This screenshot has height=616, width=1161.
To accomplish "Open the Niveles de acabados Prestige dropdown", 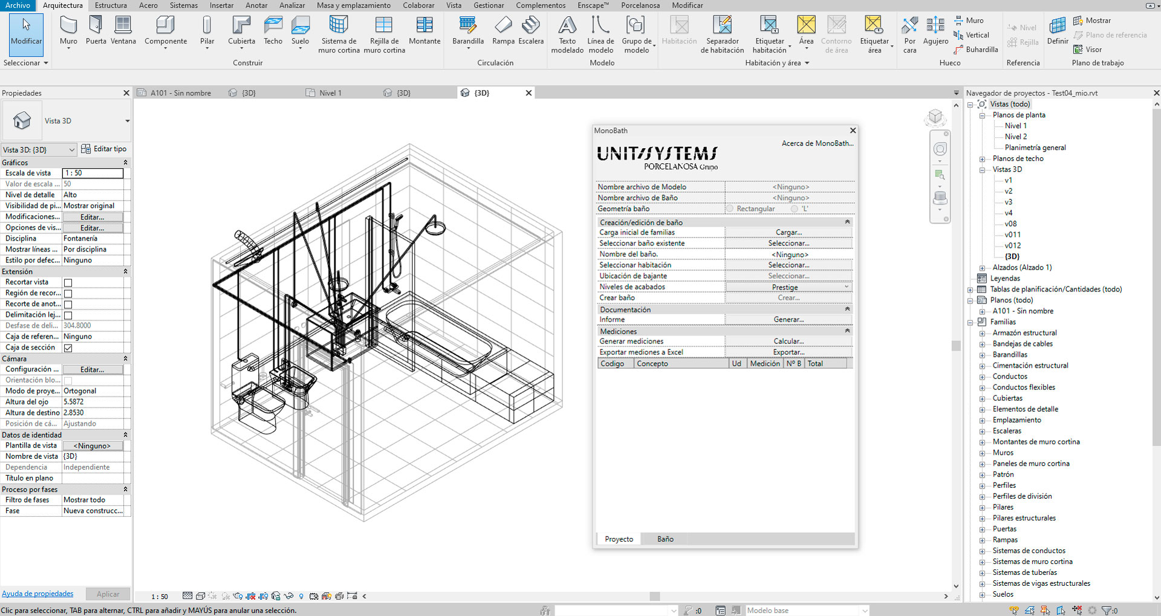I will [x=789, y=287].
